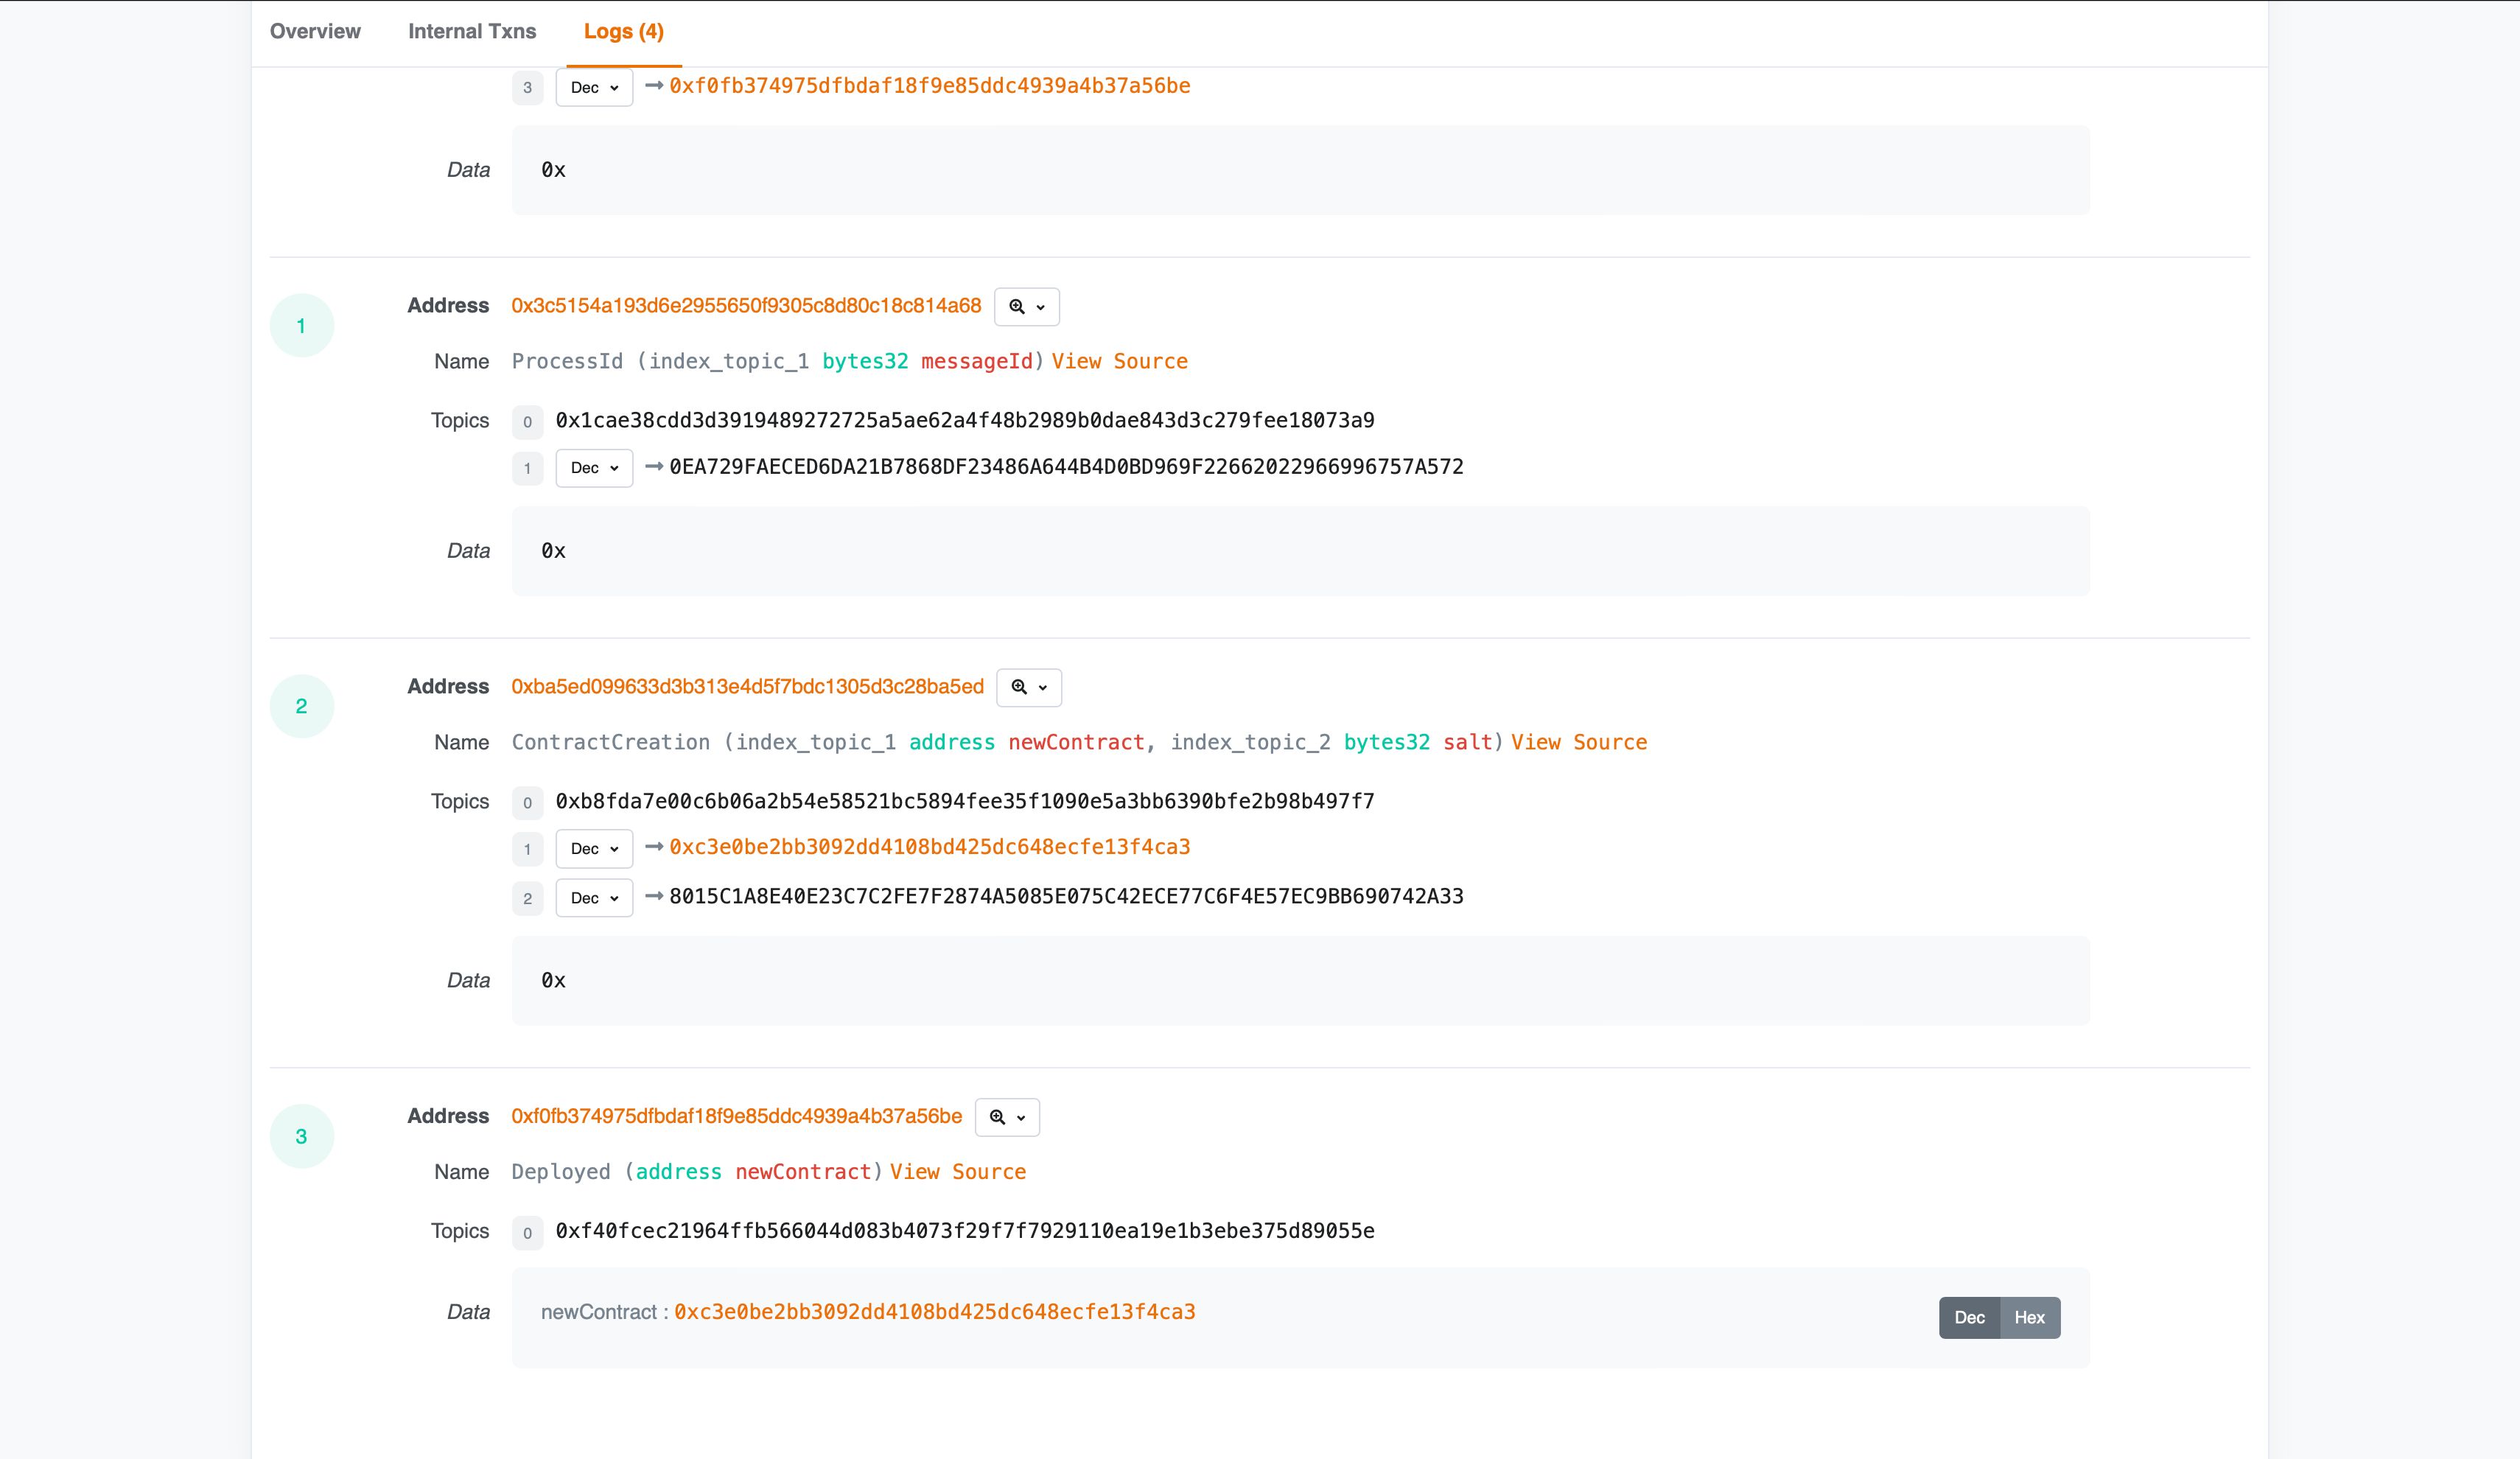Select messageId value 0EA729FAECED6DA2 text
Screen dimensions: 2520x1459
1066,467
